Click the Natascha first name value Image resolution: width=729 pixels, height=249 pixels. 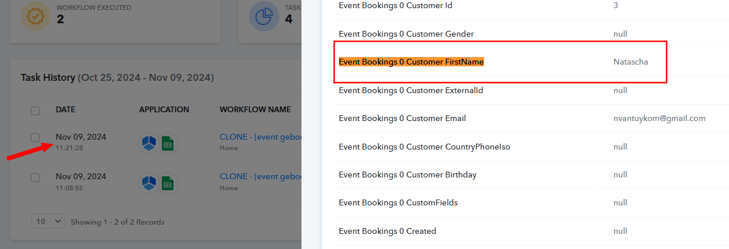pos(630,62)
